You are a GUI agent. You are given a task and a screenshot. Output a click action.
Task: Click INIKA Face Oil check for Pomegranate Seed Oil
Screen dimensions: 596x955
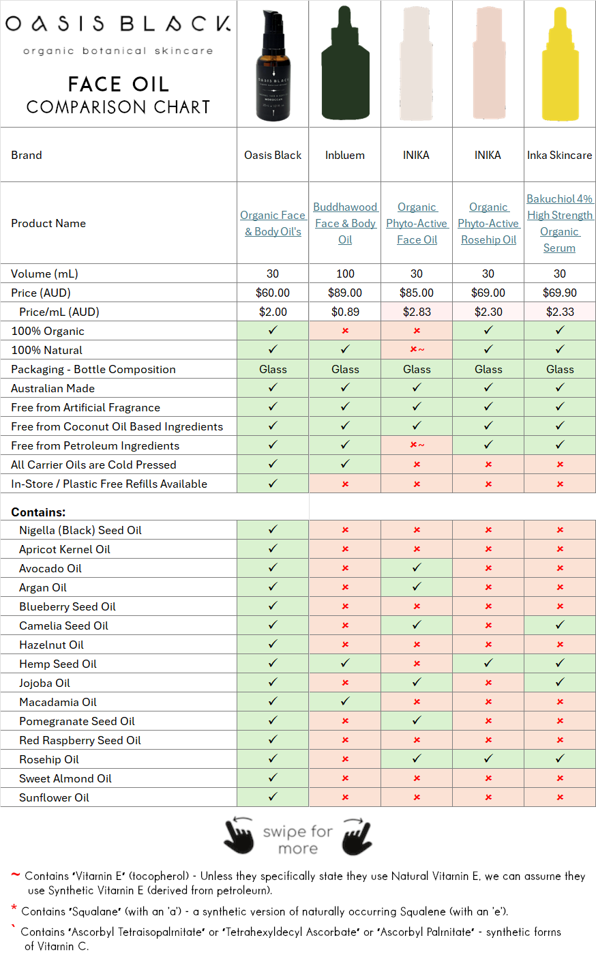pos(417,720)
